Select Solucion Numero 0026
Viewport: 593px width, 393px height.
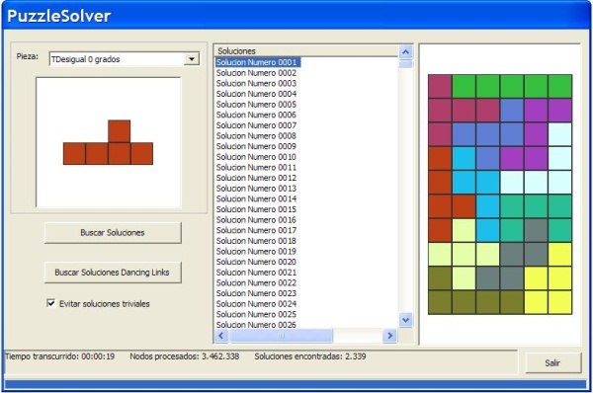[x=256, y=325]
